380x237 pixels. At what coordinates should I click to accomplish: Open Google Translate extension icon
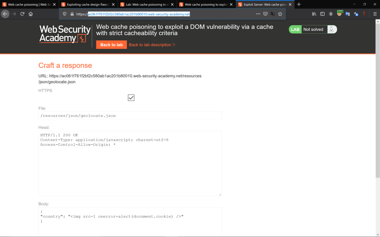348,14
